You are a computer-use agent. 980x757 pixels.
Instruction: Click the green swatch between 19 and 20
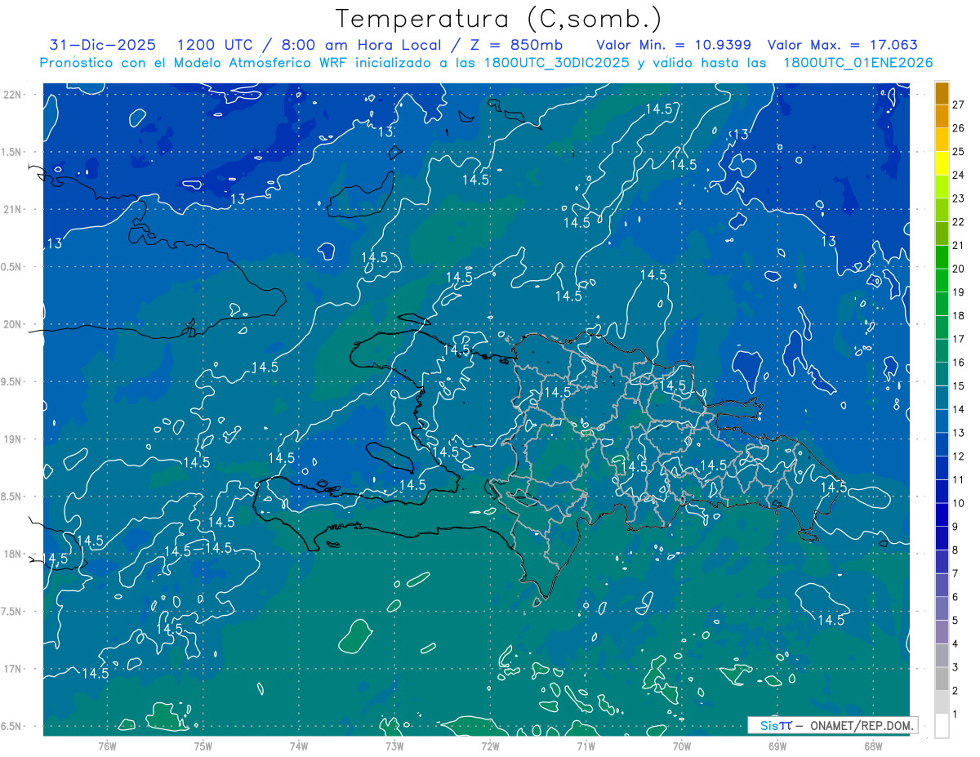tap(942, 281)
